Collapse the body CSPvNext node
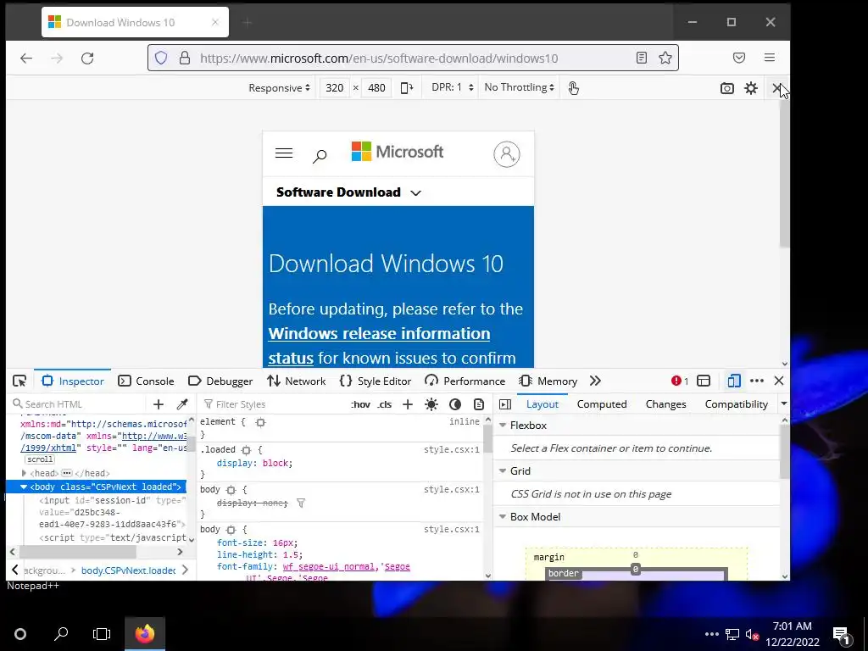 (24, 487)
